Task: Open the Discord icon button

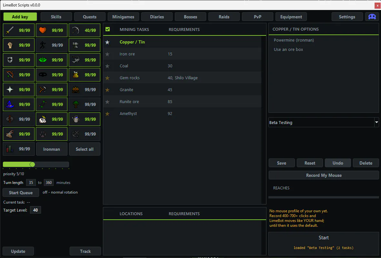Action: pyautogui.click(x=372, y=17)
